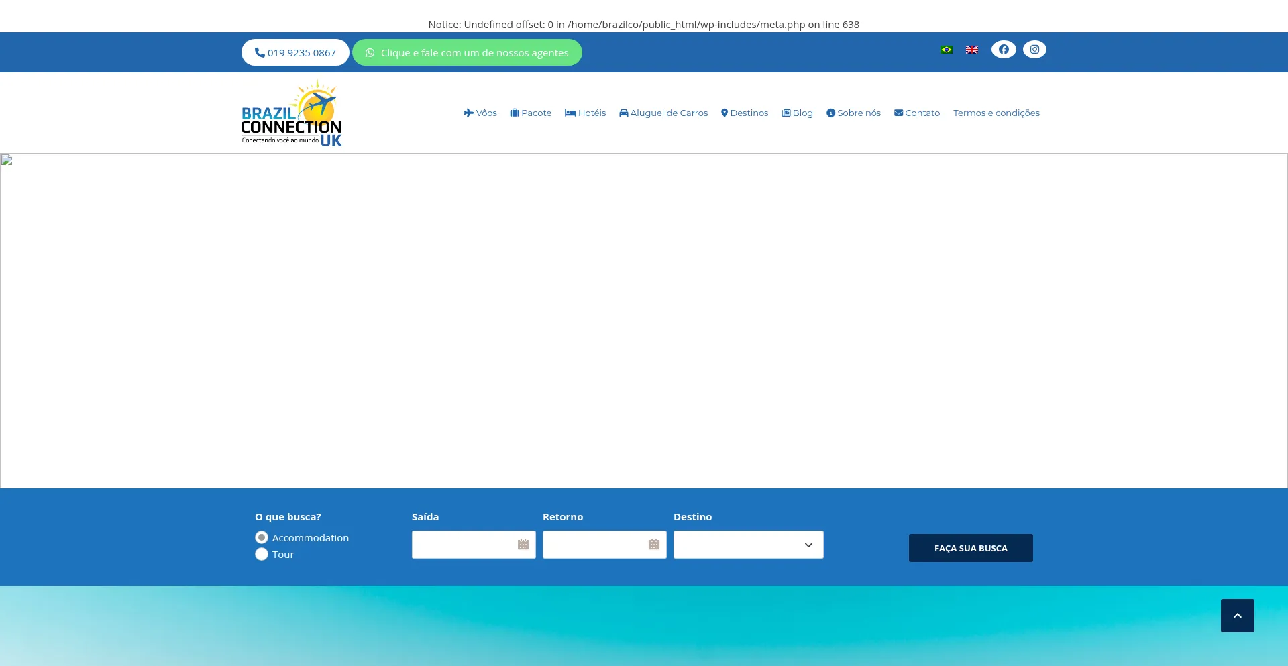Click the WhatsApp icon in the green button
1288x666 pixels.
click(370, 52)
